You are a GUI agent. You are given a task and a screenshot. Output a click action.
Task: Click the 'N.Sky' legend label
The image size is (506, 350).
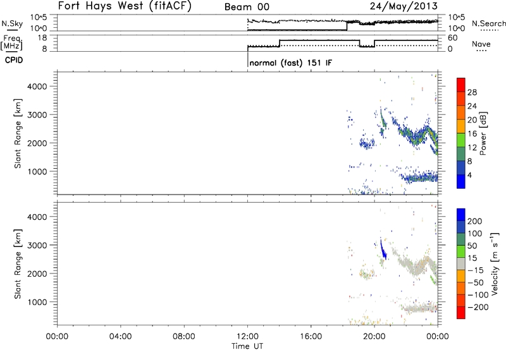point(12,23)
